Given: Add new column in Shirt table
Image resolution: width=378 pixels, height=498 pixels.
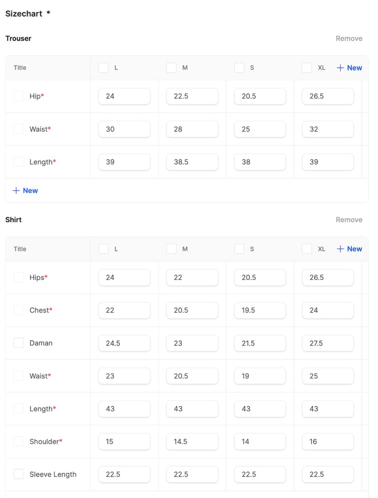Looking at the screenshot, I should [x=349, y=249].
